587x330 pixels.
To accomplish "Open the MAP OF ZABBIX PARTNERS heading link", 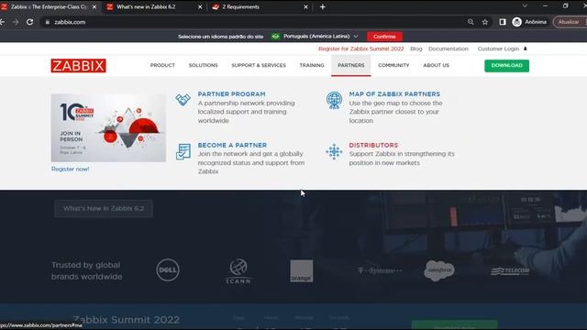I will [x=394, y=93].
